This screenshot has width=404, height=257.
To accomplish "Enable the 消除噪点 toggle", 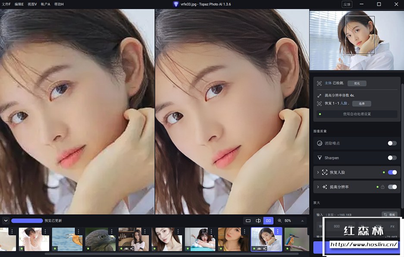I will [392, 143].
